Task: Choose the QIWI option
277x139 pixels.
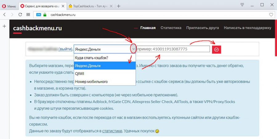Action: [x=105, y=73]
